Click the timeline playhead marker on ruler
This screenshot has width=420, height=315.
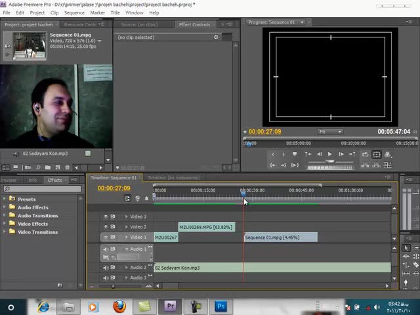(x=243, y=192)
